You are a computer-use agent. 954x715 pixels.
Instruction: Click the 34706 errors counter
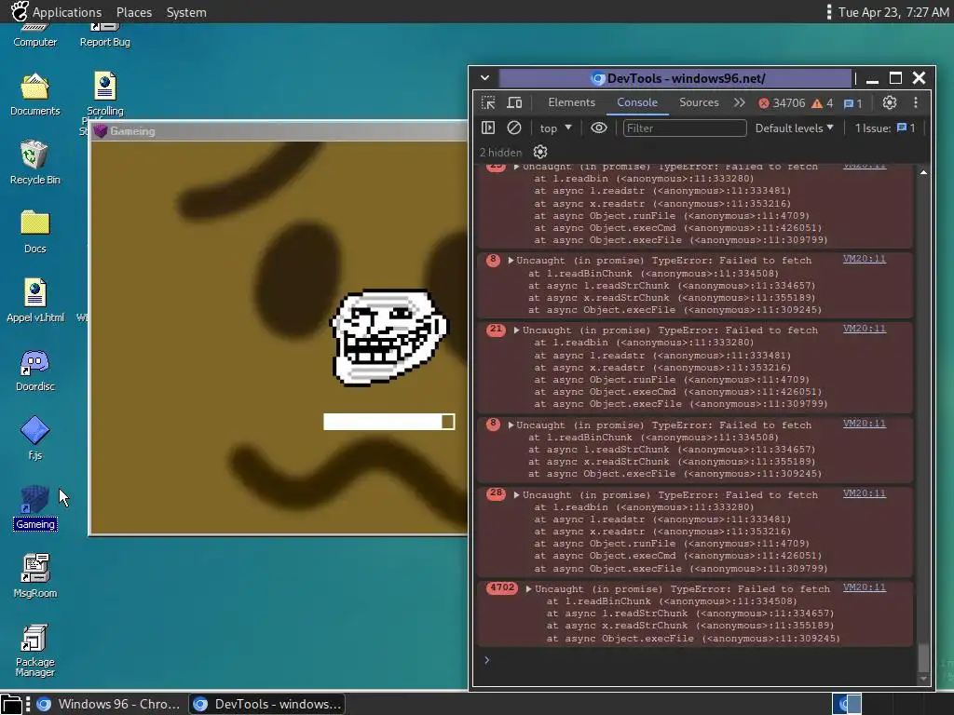(x=782, y=103)
